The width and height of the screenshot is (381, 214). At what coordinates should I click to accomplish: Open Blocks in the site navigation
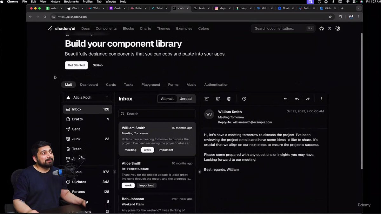pos(128,29)
